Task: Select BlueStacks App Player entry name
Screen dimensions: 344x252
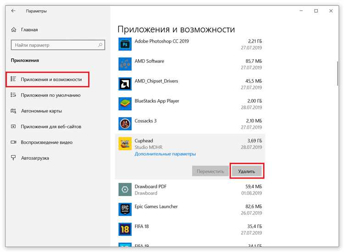Action: (157, 101)
